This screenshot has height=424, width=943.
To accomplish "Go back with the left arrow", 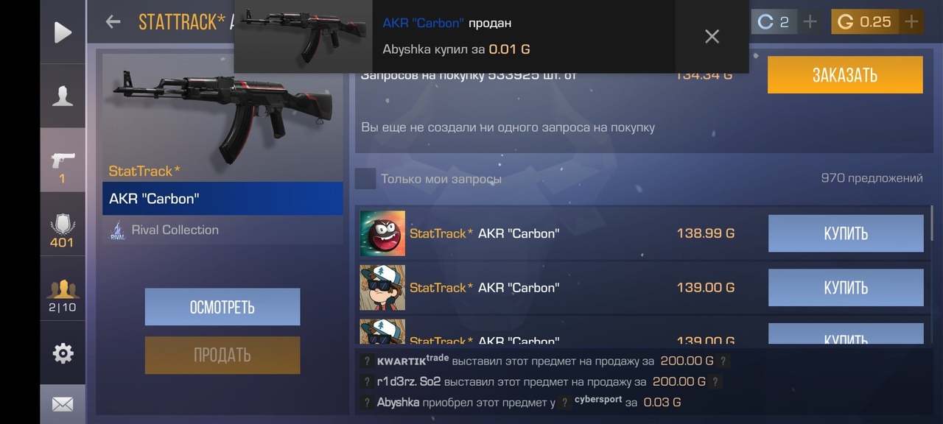I will click(113, 21).
